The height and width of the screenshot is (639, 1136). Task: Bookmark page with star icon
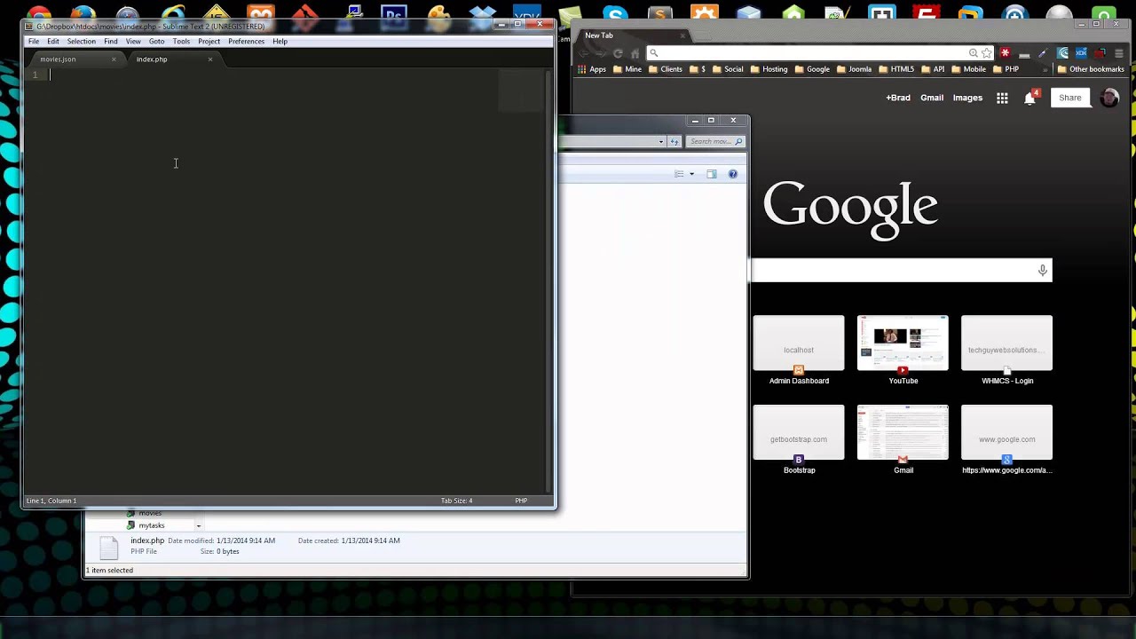tap(986, 53)
